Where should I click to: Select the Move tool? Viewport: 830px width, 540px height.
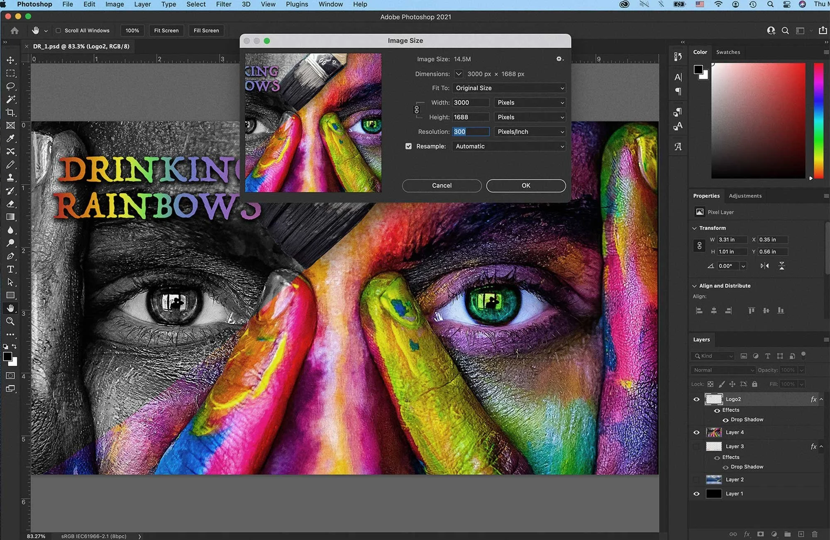coord(10,60)
